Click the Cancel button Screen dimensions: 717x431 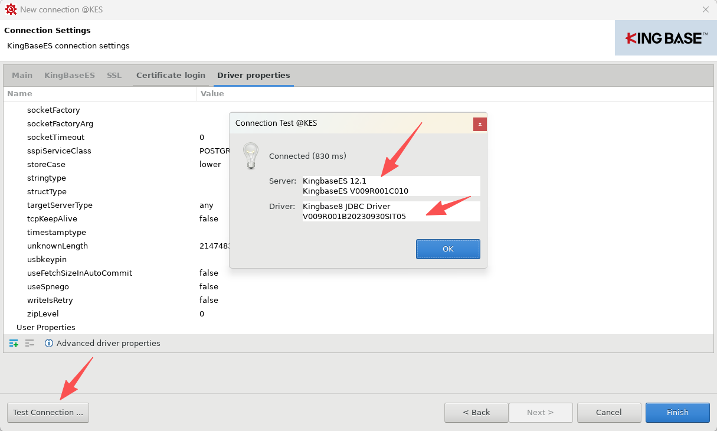(x=608, y=413)
